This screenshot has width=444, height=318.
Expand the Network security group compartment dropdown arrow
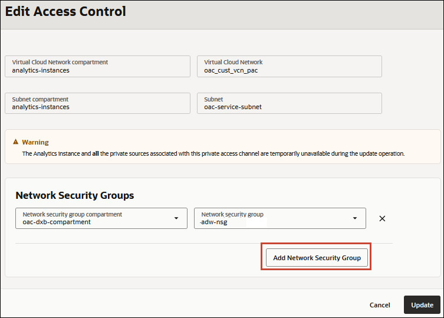[x=176, y=218]
